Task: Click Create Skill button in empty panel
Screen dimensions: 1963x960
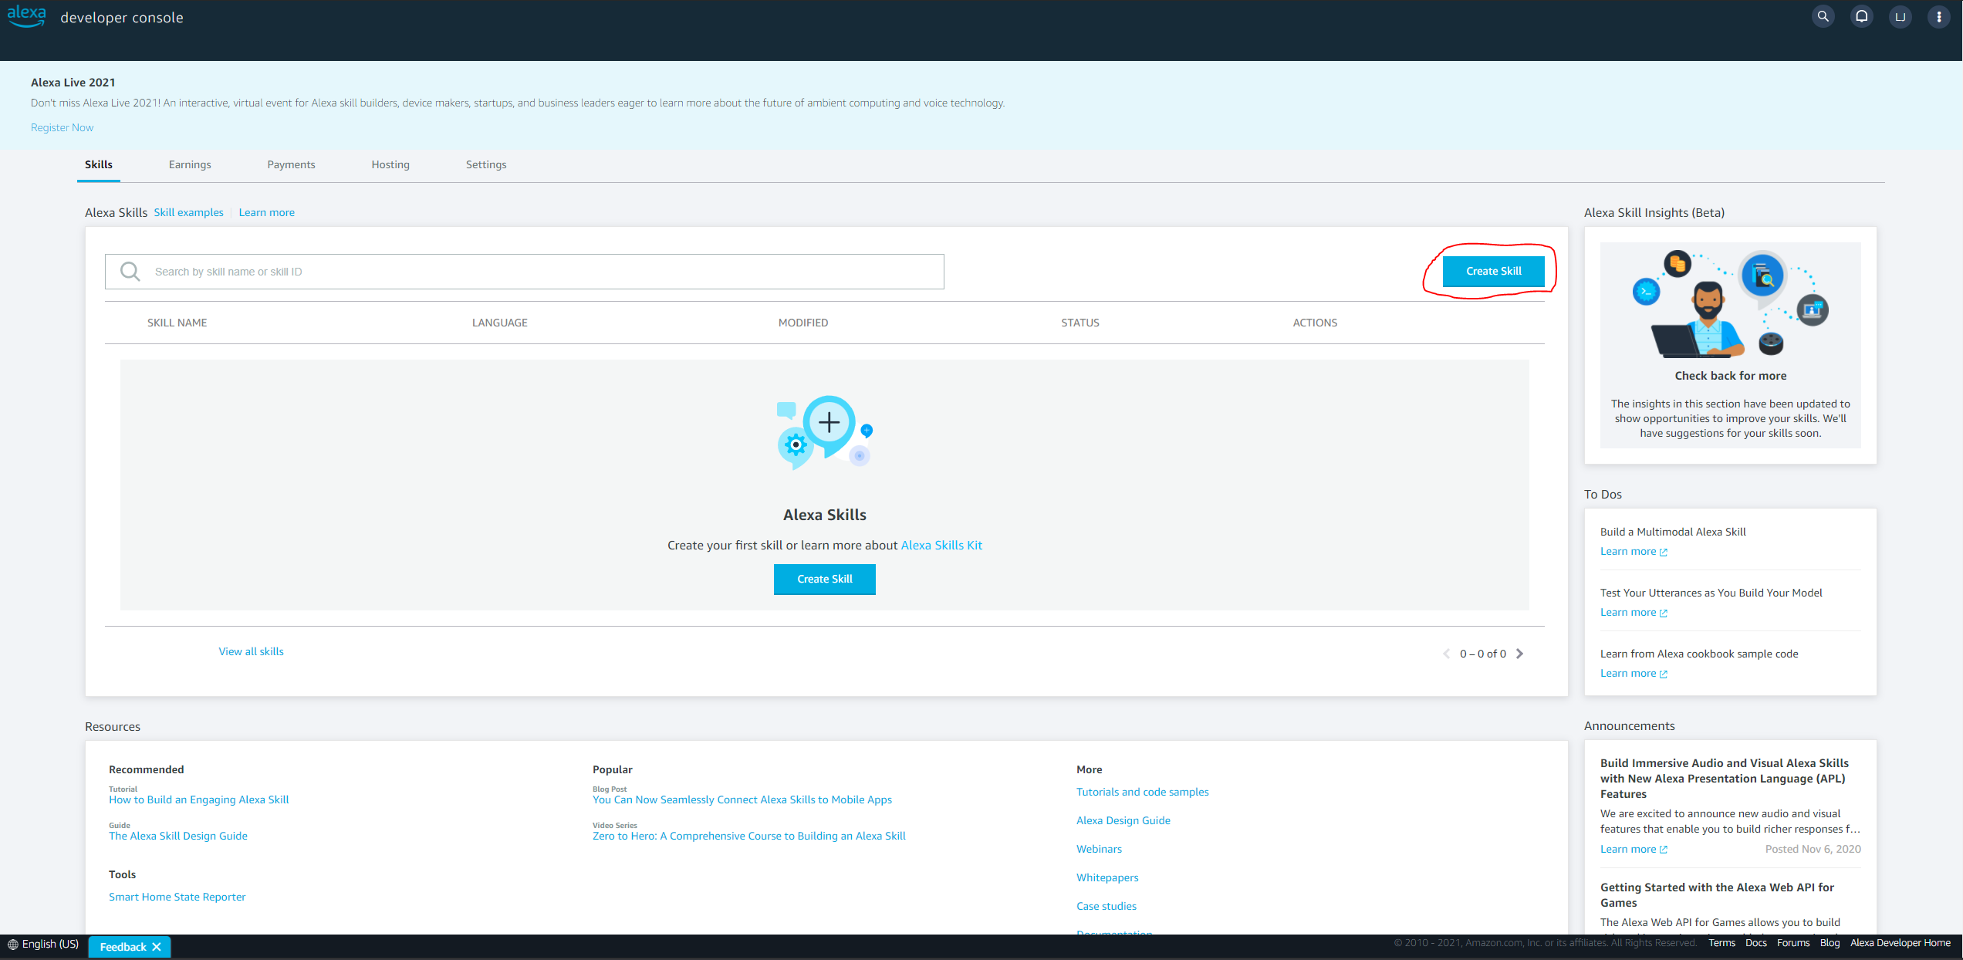Action: click(x=824, y=579)
